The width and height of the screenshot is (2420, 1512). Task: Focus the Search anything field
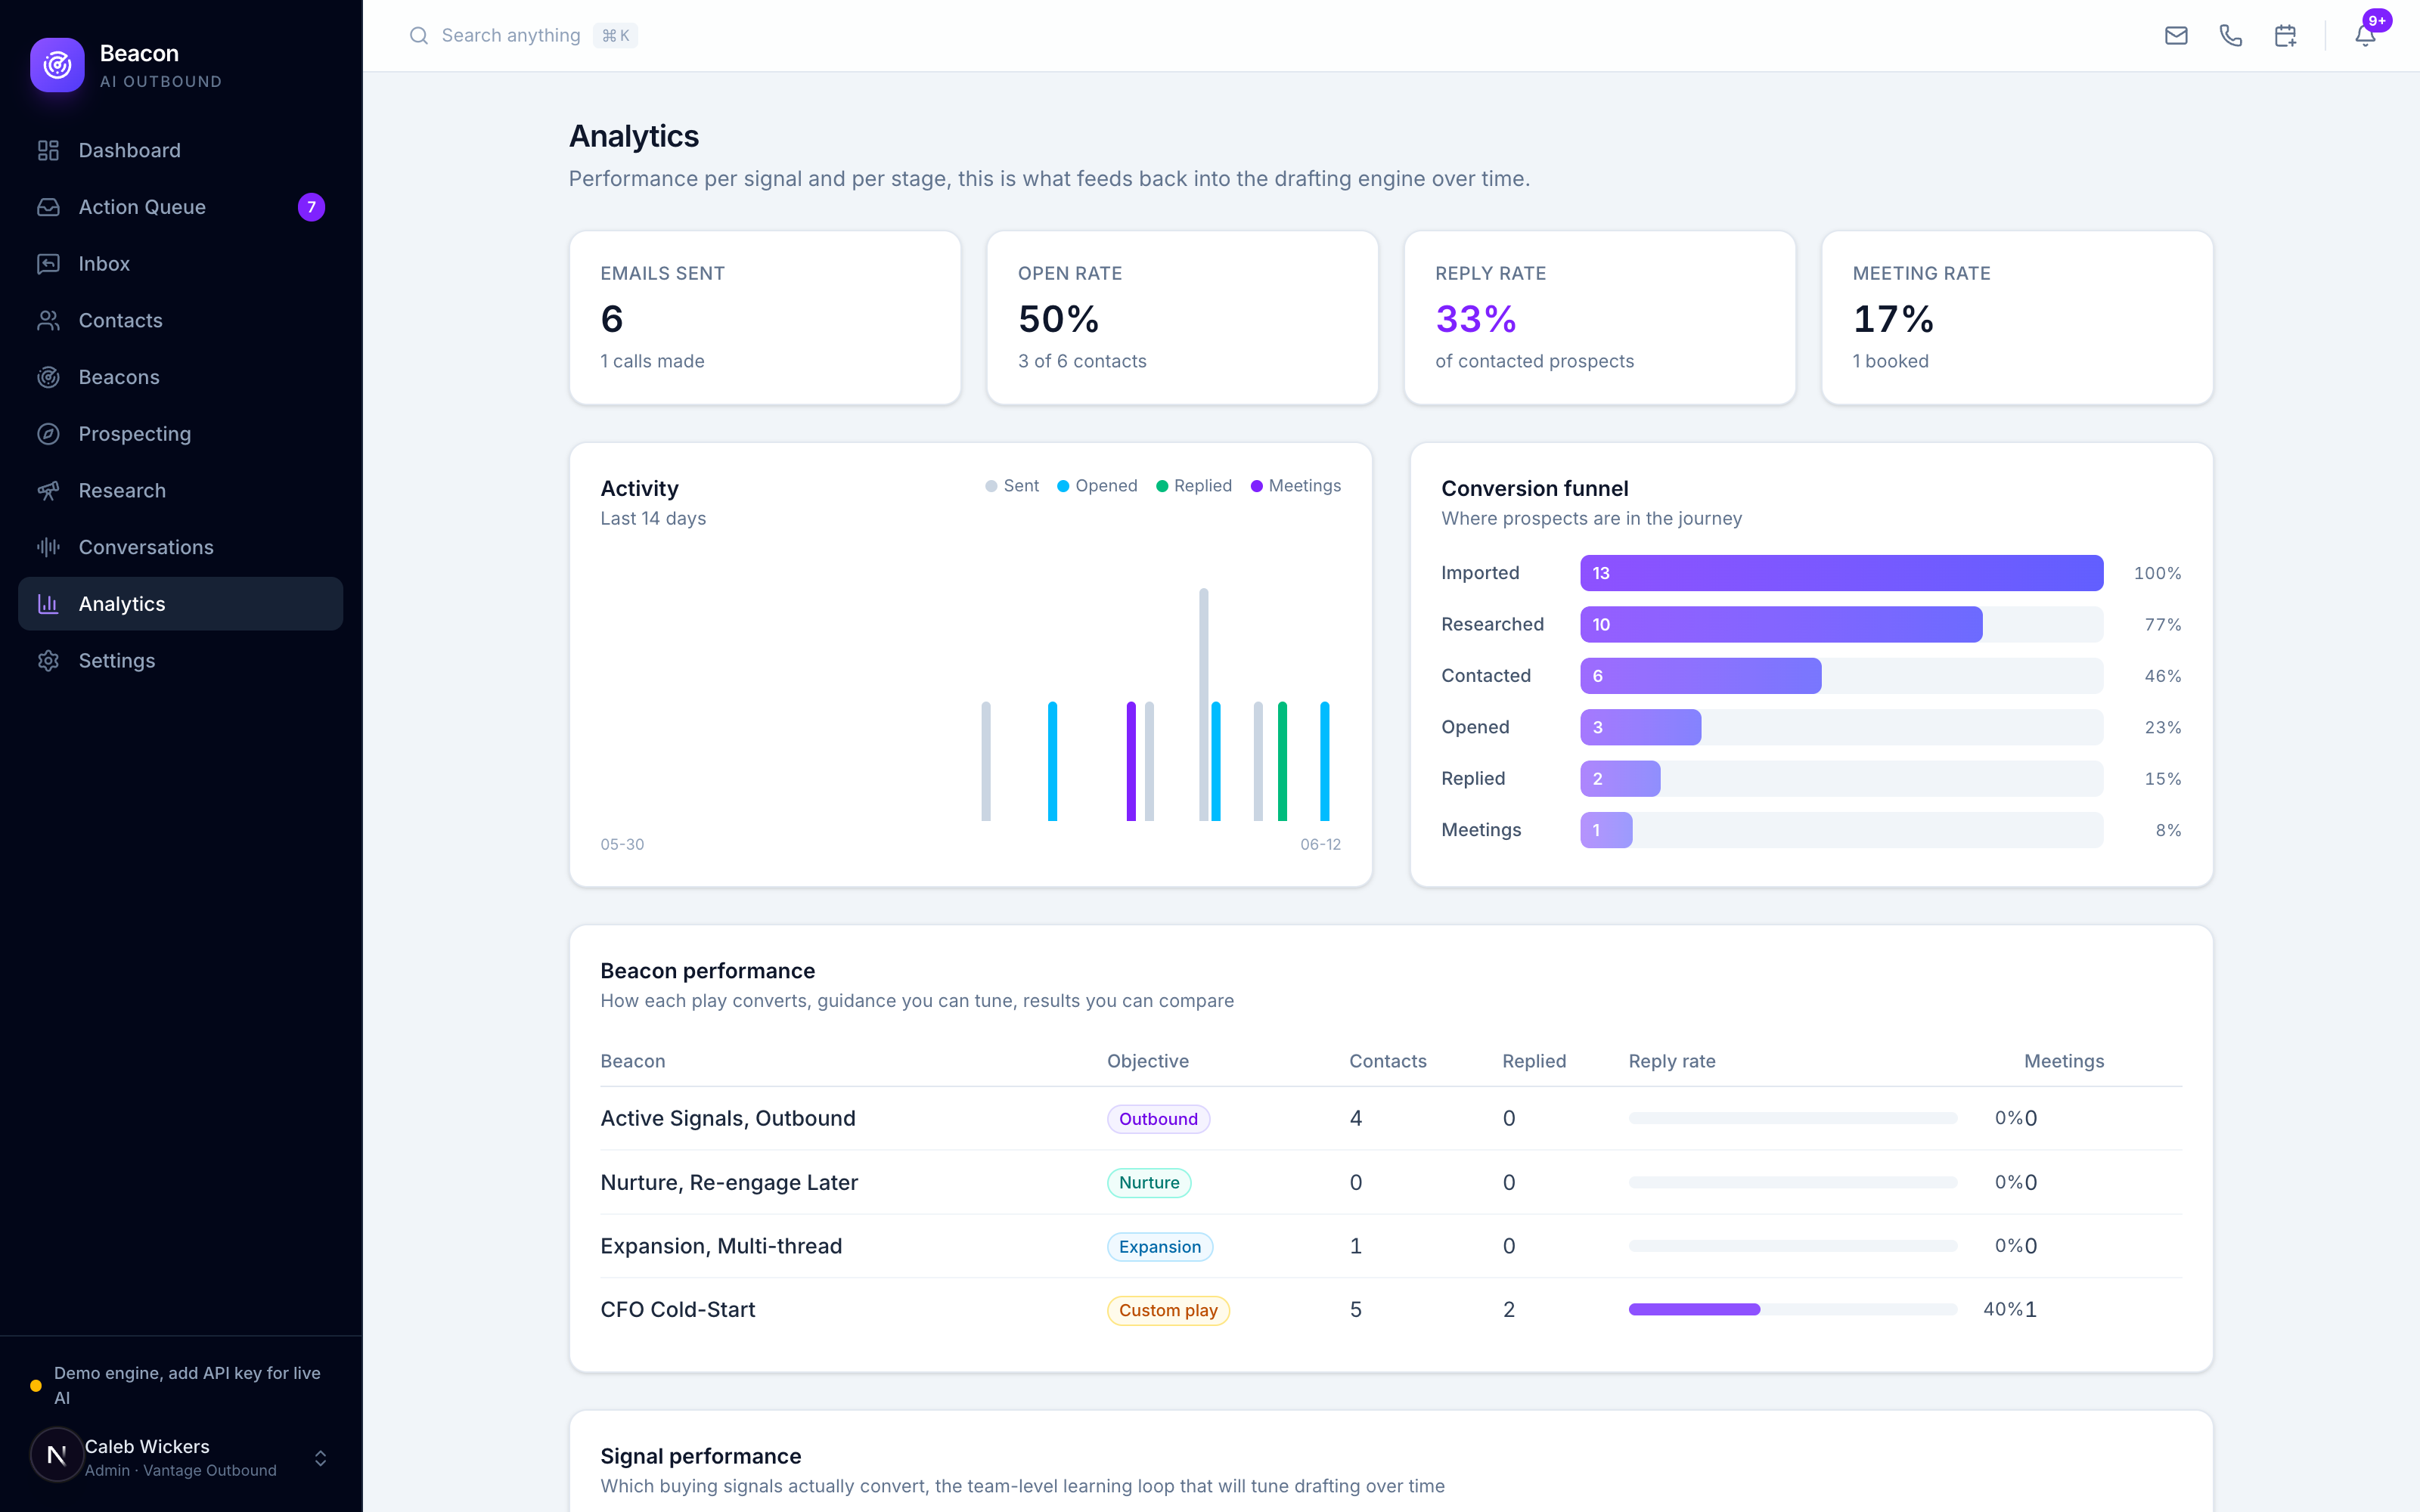click(x=523, y=36)
